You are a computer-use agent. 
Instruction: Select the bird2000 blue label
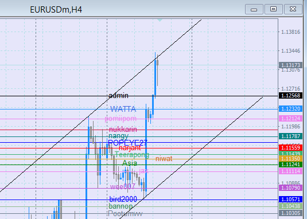click(x=123, y=199)
